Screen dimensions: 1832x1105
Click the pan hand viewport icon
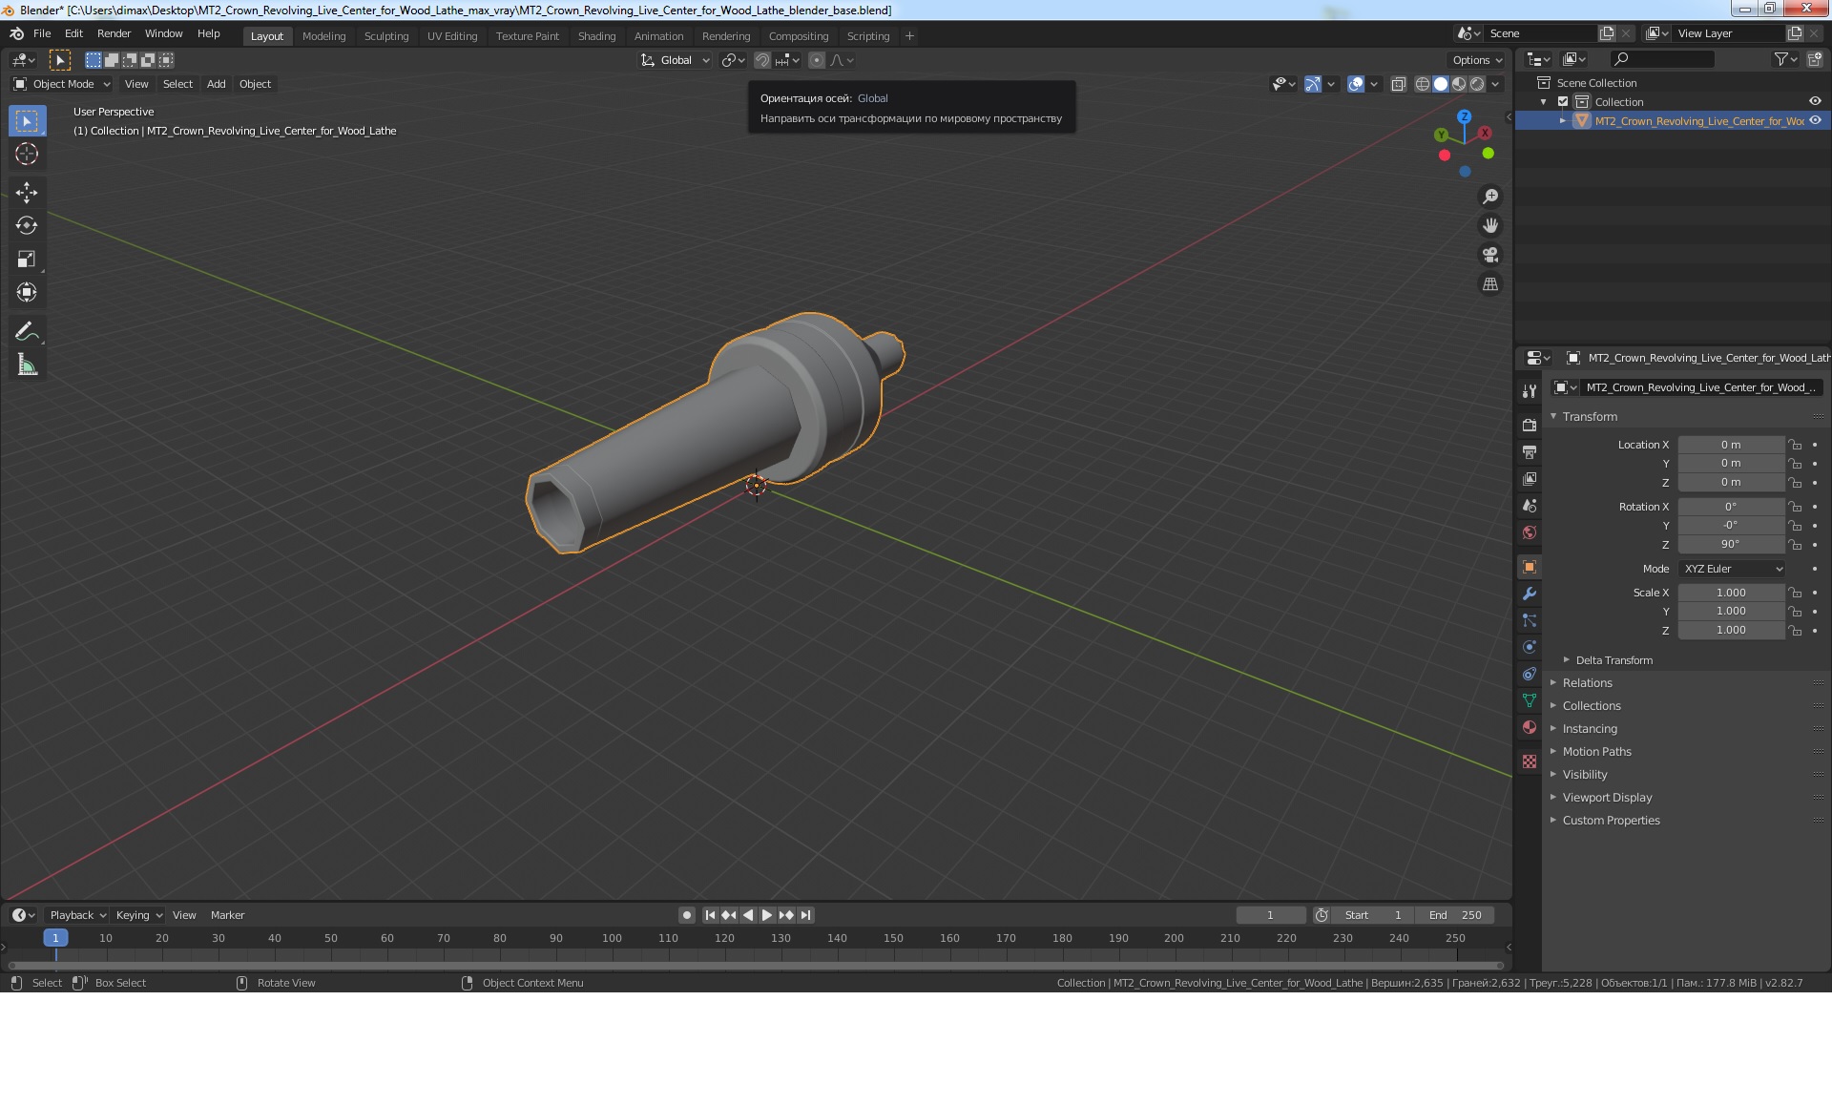[1489, 226]
